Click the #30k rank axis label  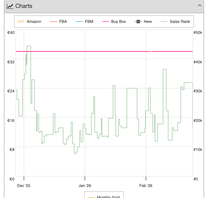[198, 91]
